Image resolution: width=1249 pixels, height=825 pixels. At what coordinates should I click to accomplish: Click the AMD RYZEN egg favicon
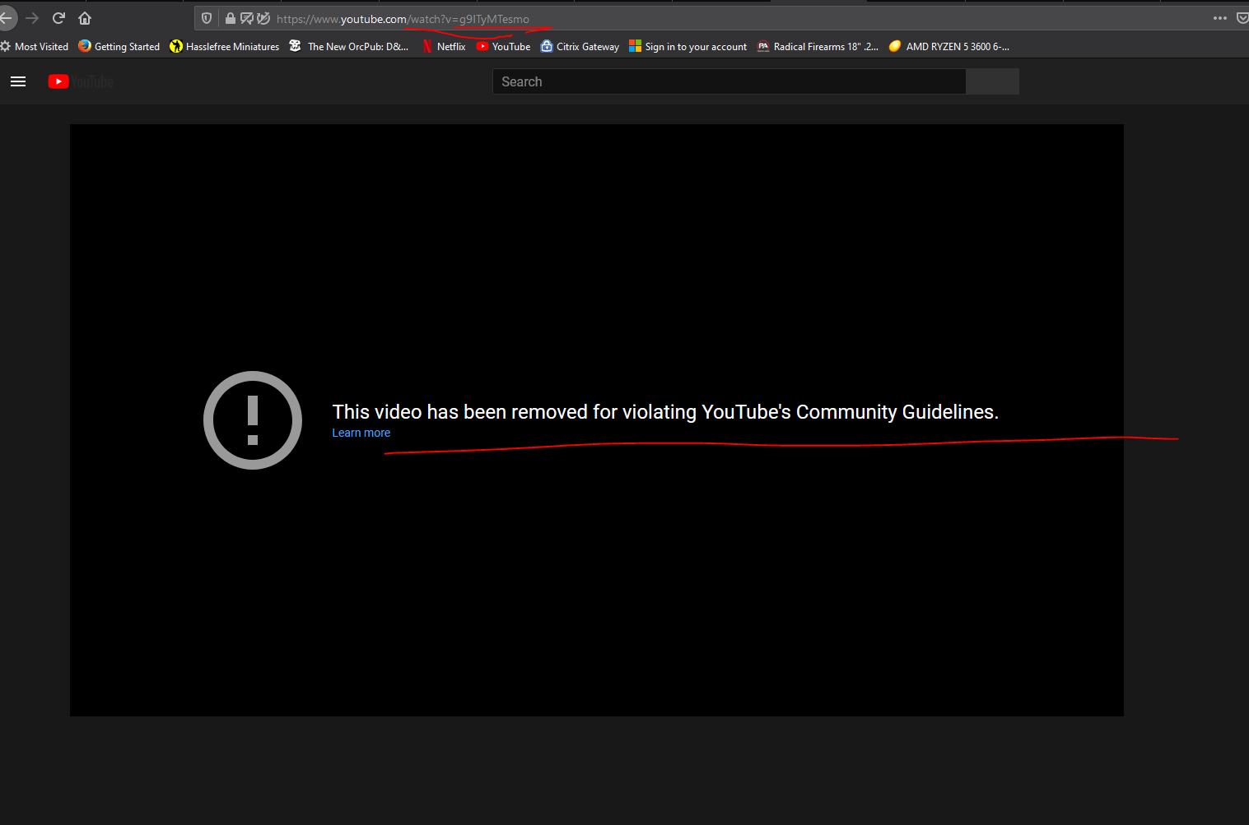click(895, 46)
